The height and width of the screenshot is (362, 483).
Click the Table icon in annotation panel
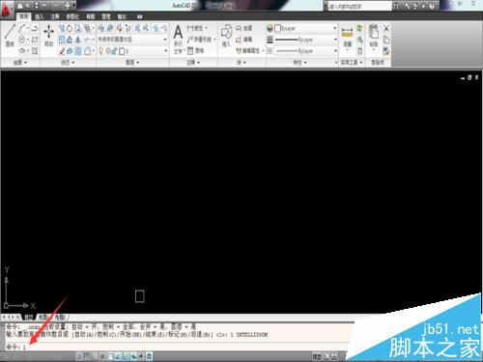click(190, 50)
